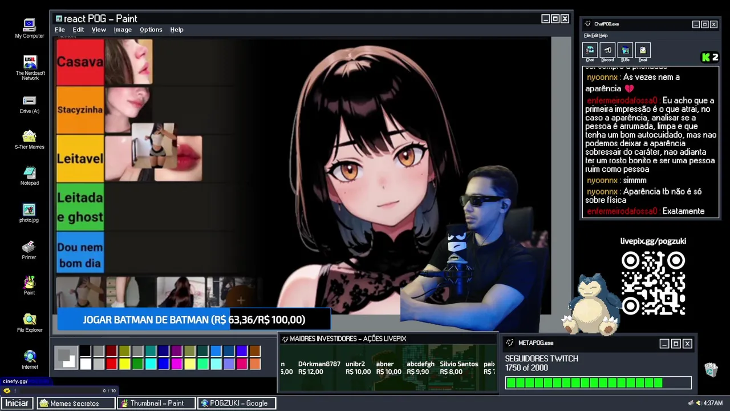Open the File menu in ChatPOG.exe
730x411 pixels.
pyautogui.click(x=587, y=35)
